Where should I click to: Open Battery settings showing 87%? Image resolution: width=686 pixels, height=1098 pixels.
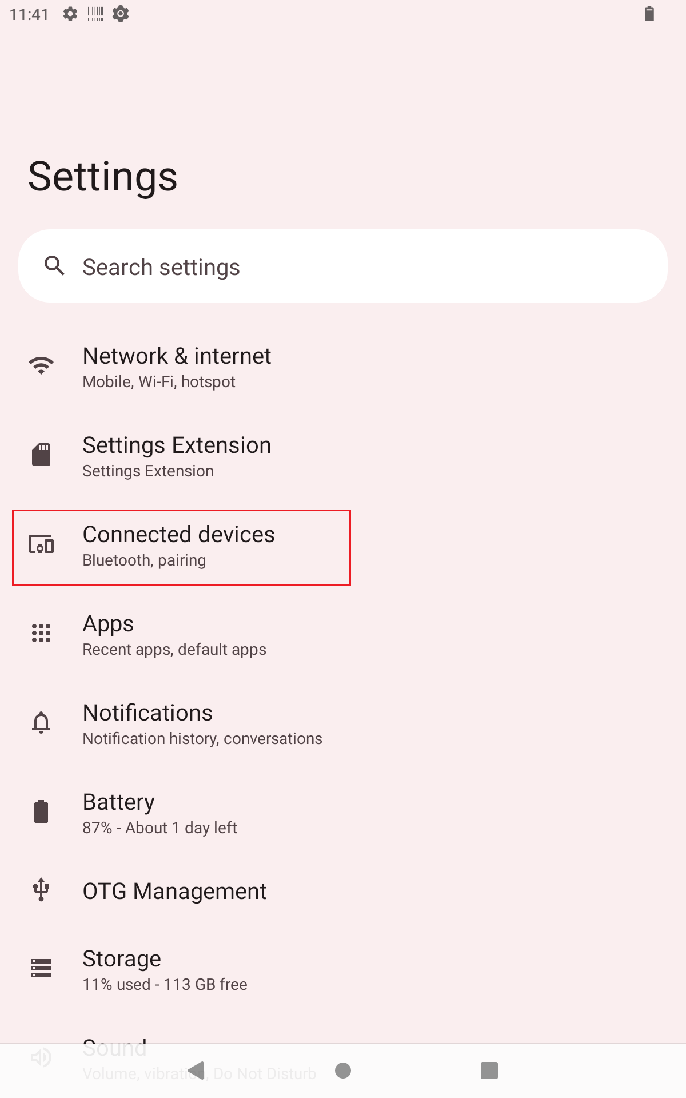[160, 814]
